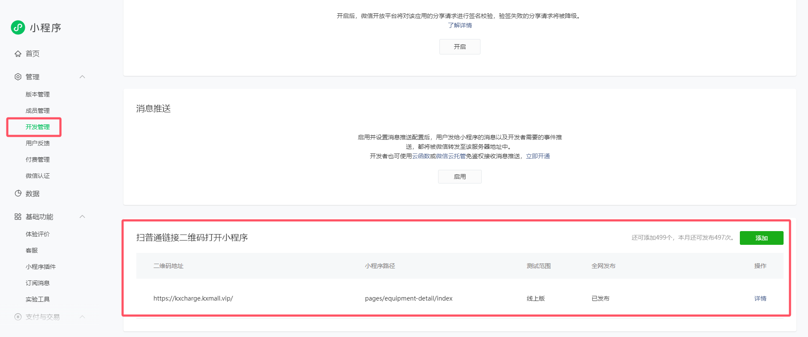The image size is (808, 337).
Task: Collapse the 基础功能 section chevron
Action: click(82, 217)
